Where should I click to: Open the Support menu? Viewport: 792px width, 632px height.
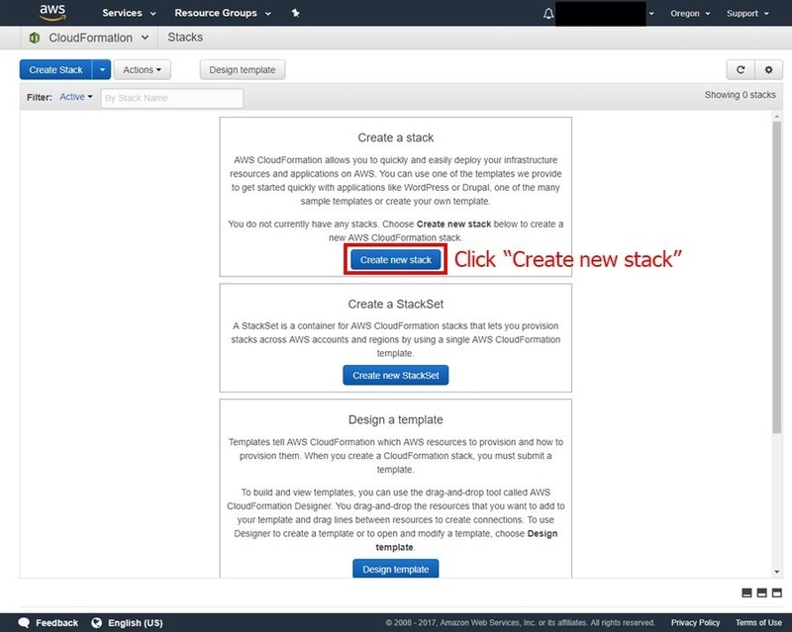pos(747,14)
